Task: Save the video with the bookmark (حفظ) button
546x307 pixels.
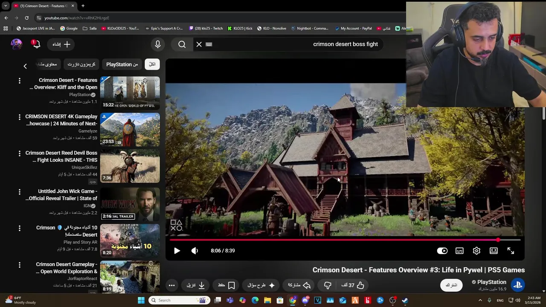Action: 227,285
